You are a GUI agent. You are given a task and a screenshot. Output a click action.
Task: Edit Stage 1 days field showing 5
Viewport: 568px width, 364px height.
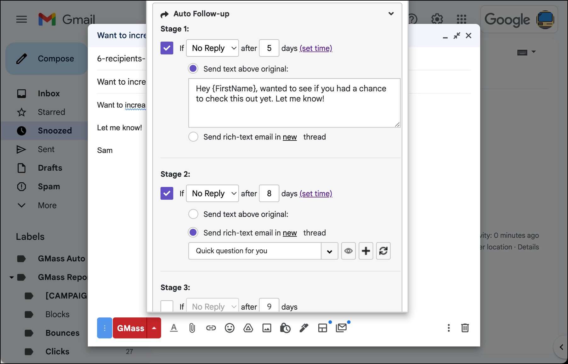[x=269, y=48]
